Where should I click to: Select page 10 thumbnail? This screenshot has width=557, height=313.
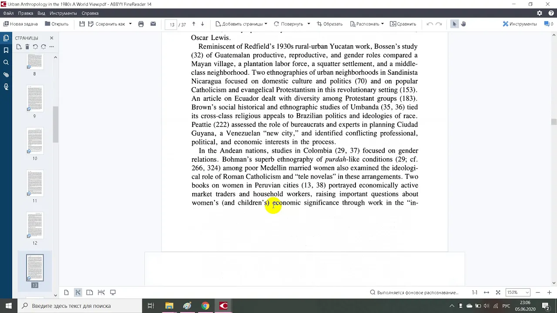pyautogui.click(x=35, y=140)
